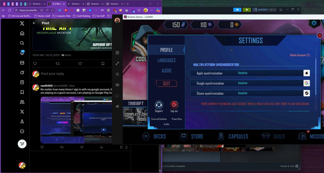Click Steam Big Picture monitor icon
The height and width of the screenshot is (173, 324).
pyautogui.click(x=281, y=10)
